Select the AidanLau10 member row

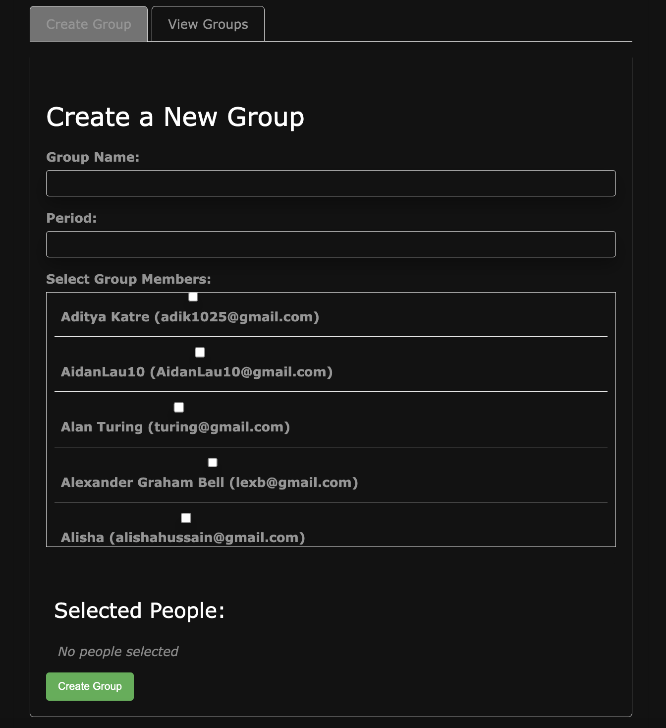point(197,372)
